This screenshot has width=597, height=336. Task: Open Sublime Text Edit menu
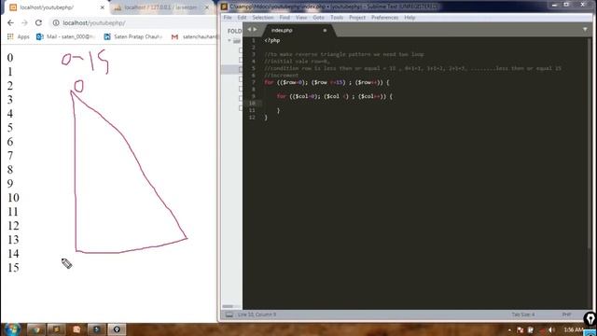click(242, 18)
